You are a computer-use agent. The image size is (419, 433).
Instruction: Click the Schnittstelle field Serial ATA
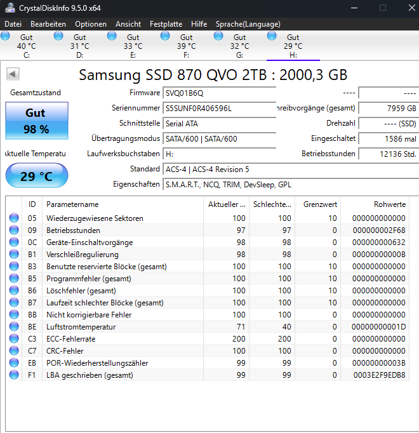(x=219, y=123)
